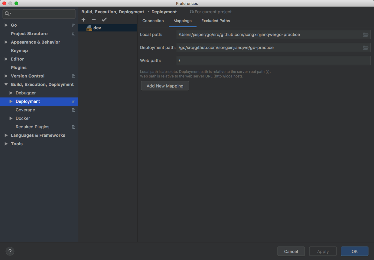This screenshot has width=374, height=260.
Task: Open the Excluded Paths tab
Action: click(x=216, y=21)
